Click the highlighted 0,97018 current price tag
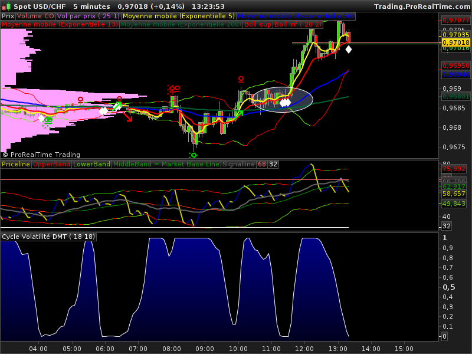 pyautogui.click(x=455, y=42)
